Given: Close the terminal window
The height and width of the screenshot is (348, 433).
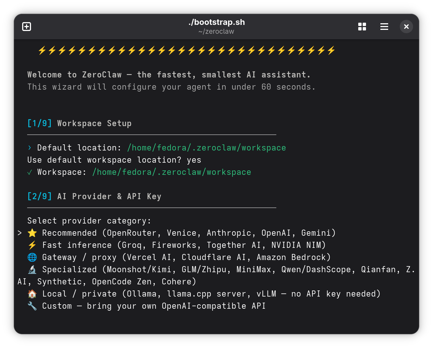Looking at the screenshot, I should pyautogui.click(x=406, y=27).
